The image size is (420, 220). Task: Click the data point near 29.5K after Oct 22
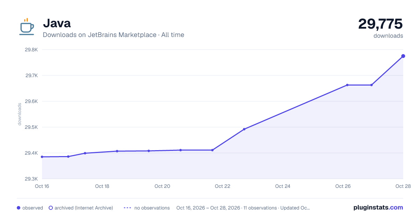244,129
